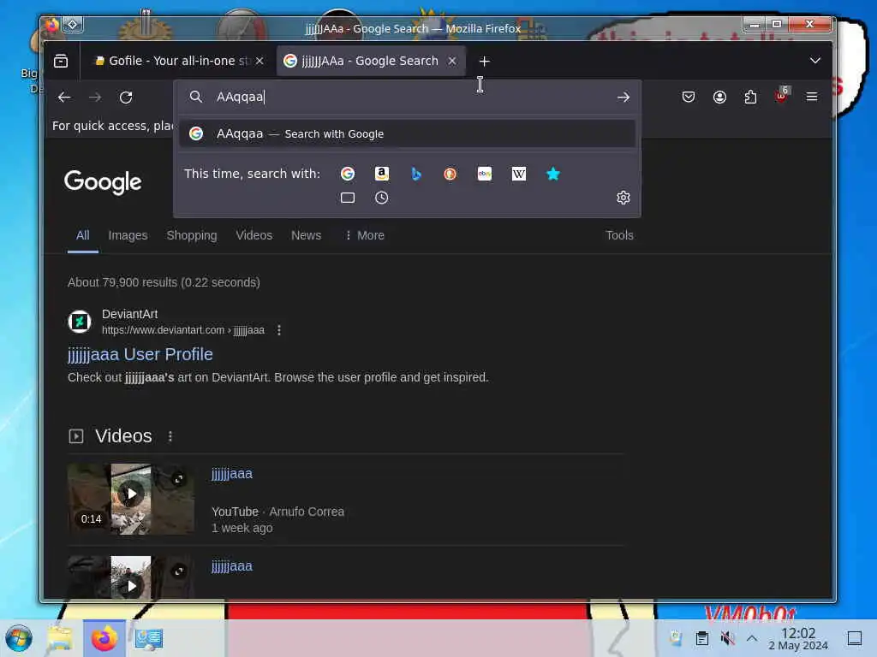877x657 pixels.
Task: Select the All results tab
Action: [x=83, y=235]
